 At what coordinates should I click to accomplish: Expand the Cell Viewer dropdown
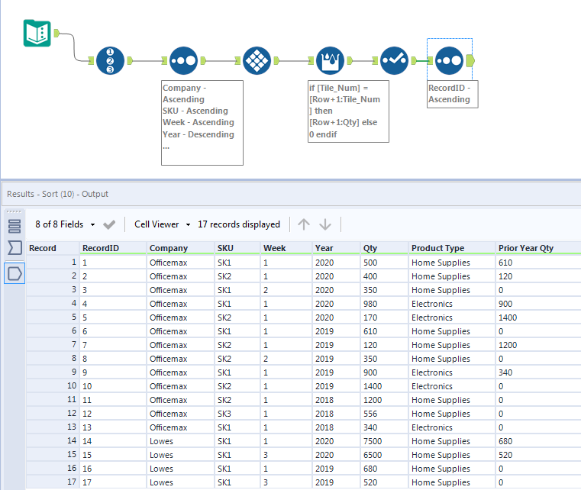[162, 224]
